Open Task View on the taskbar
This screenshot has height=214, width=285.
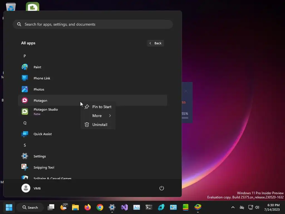pyautogui.click(x=51, y=207)
